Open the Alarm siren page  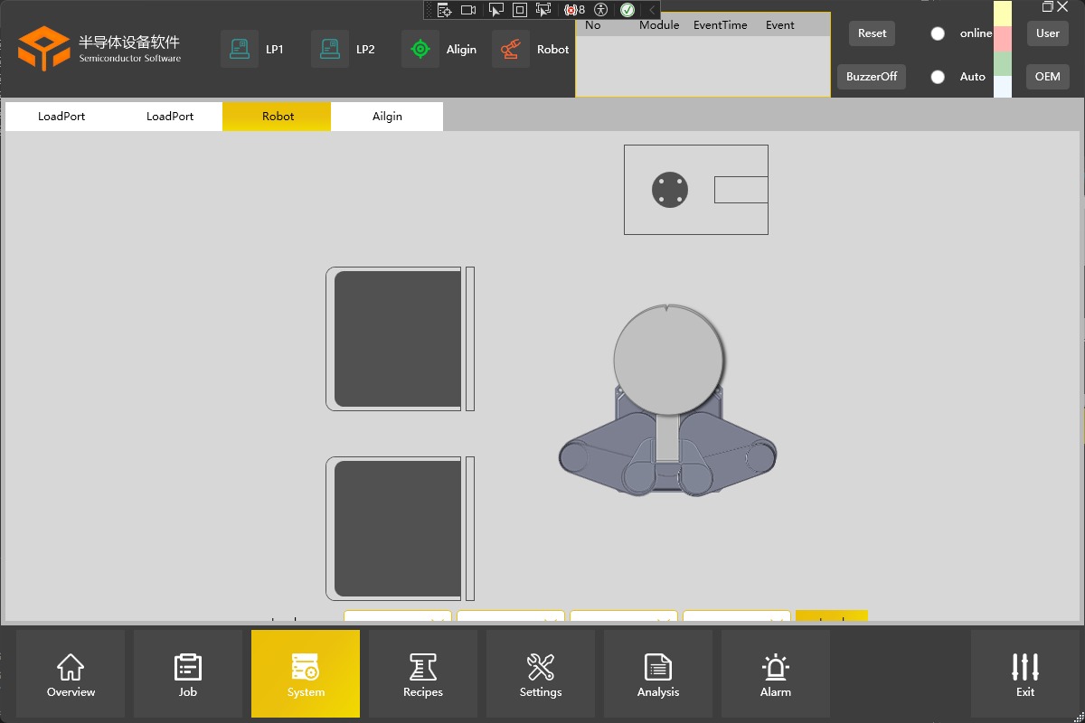point(776,674)
